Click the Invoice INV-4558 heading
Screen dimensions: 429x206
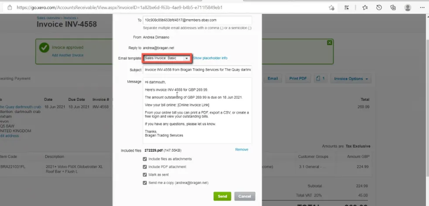click(66, 24)
